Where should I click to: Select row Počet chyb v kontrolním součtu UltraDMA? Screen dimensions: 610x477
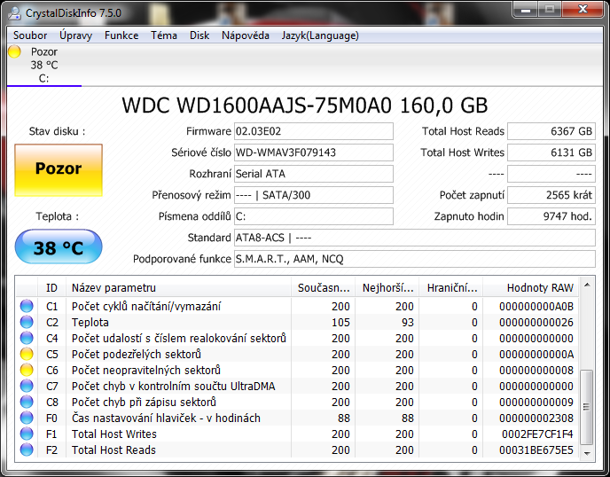pos(297,386)
